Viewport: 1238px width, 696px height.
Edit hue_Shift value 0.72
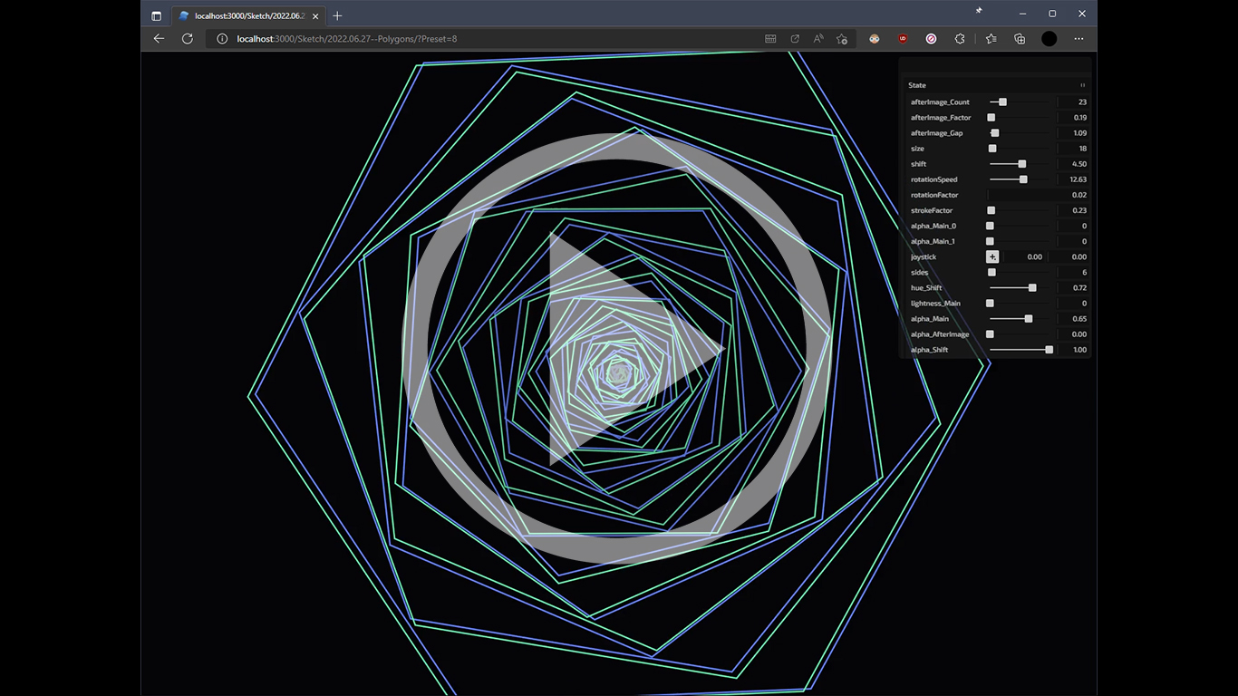coord(1074,287)
